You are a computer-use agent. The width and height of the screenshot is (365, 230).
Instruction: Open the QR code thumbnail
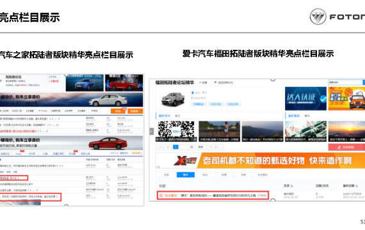pyautogui.click(x=176, y=131)
